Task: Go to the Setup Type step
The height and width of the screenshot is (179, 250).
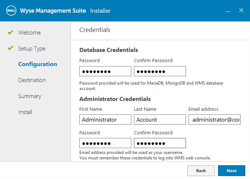Action: pyautogui.click(x=32, y=49)
